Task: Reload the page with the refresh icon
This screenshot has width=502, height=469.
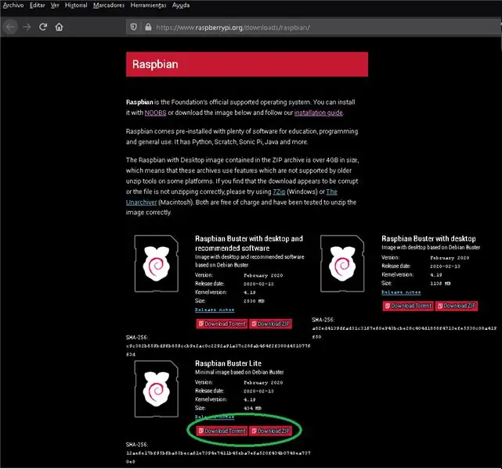Action: 43,27
